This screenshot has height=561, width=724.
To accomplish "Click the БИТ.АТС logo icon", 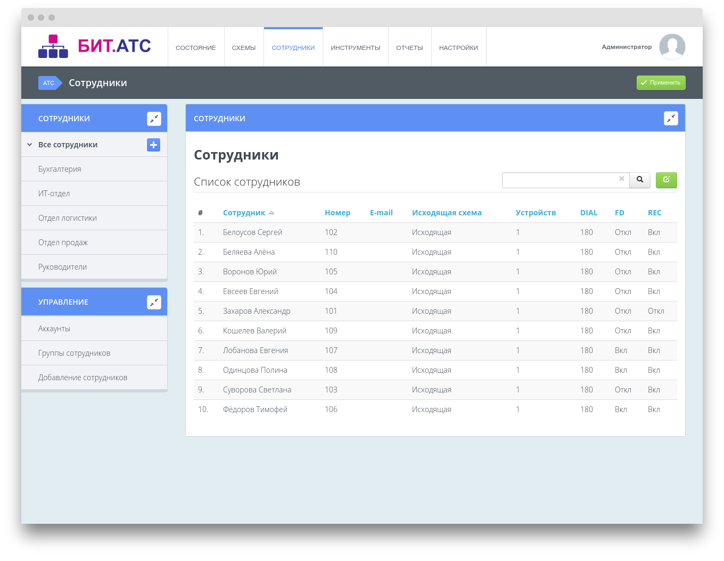I will coord(53,46).
